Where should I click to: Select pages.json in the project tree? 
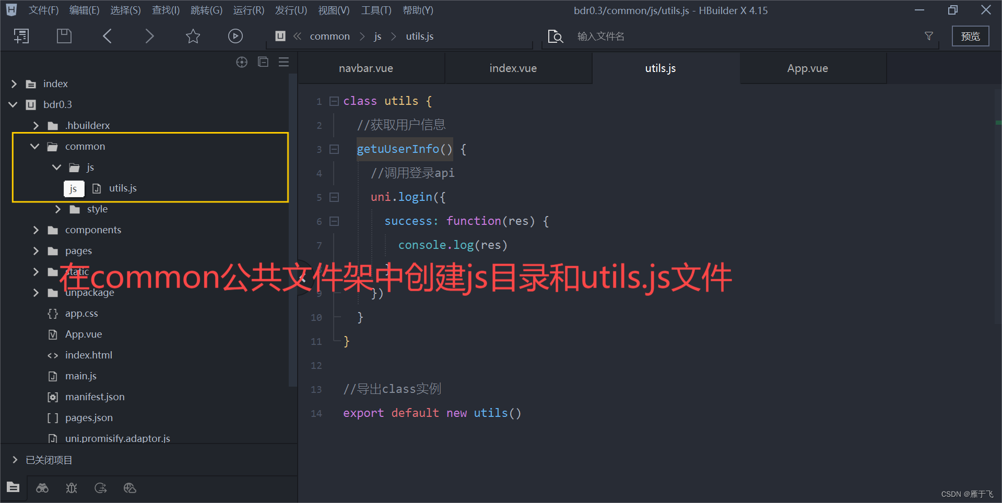pyautogui.click(x=89, y=418)
